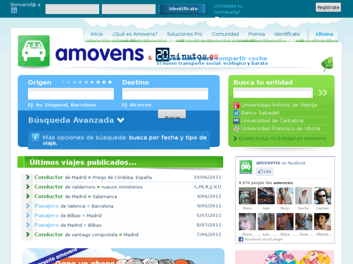The image size is (353, 264).
Task: Open Conductor de Madrid to Salamanca trip
Action: pos(76,196)
